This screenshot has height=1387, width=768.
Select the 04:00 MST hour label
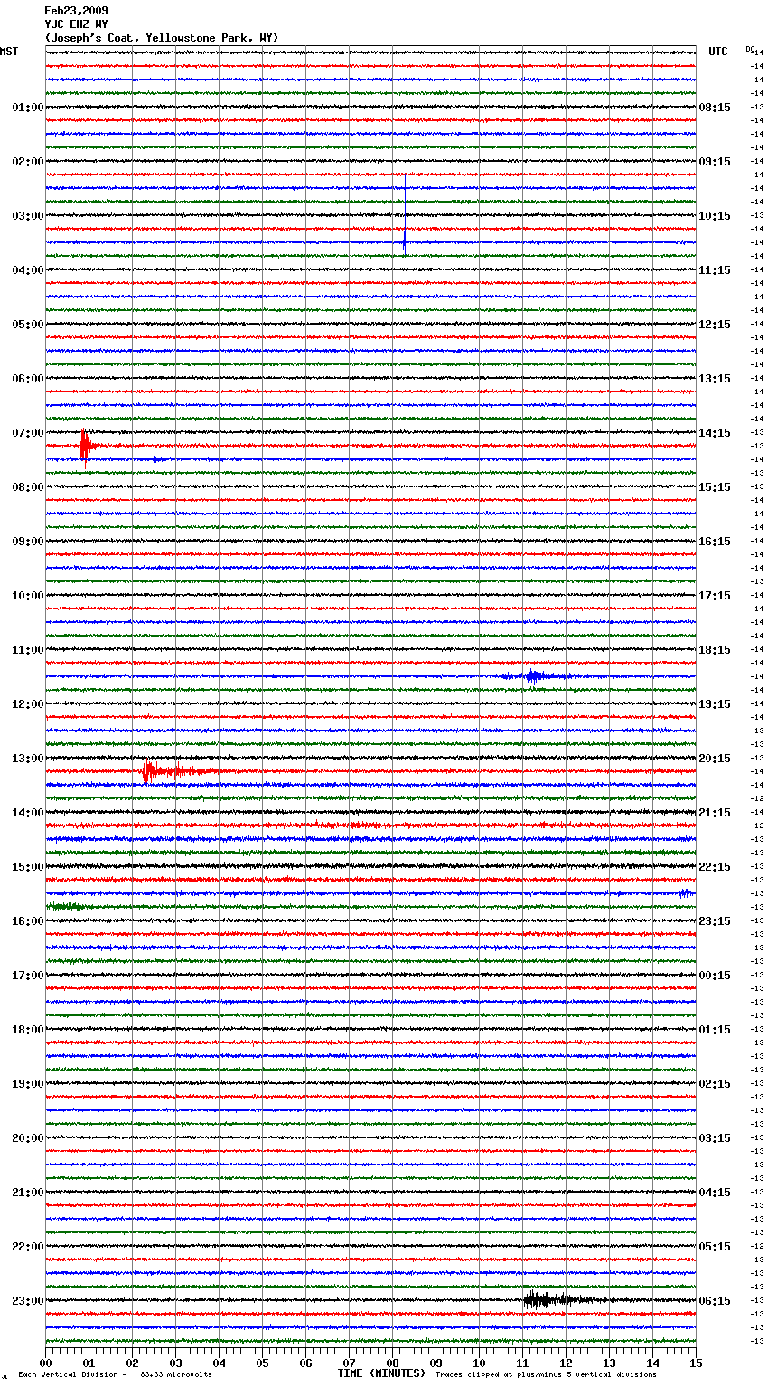[28, 270]
